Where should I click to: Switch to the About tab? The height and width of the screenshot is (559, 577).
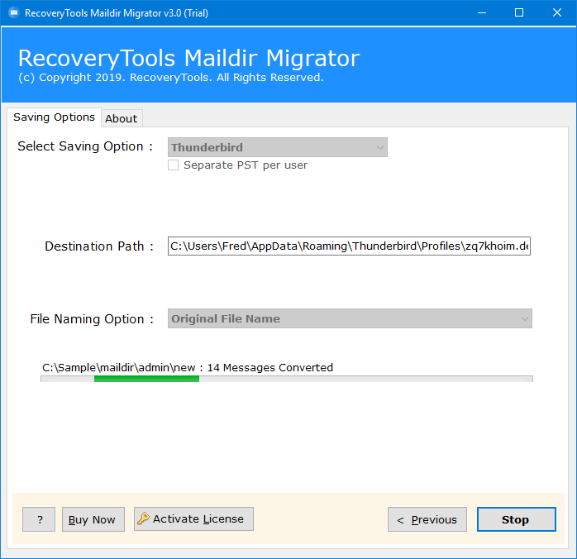[x=122, y=118]
